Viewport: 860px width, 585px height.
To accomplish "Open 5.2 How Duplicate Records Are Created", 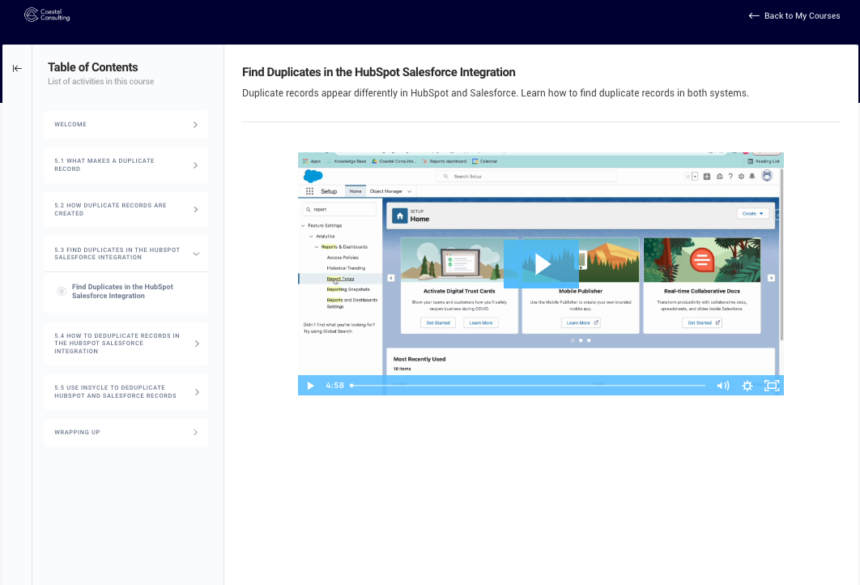I will [126, 209].
